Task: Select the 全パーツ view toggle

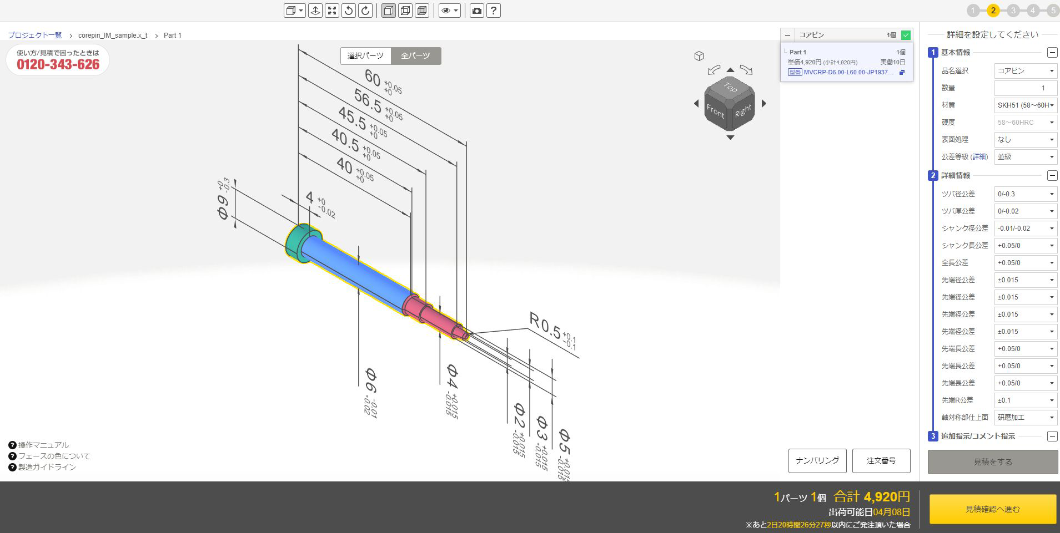Action: click(416, 56)
